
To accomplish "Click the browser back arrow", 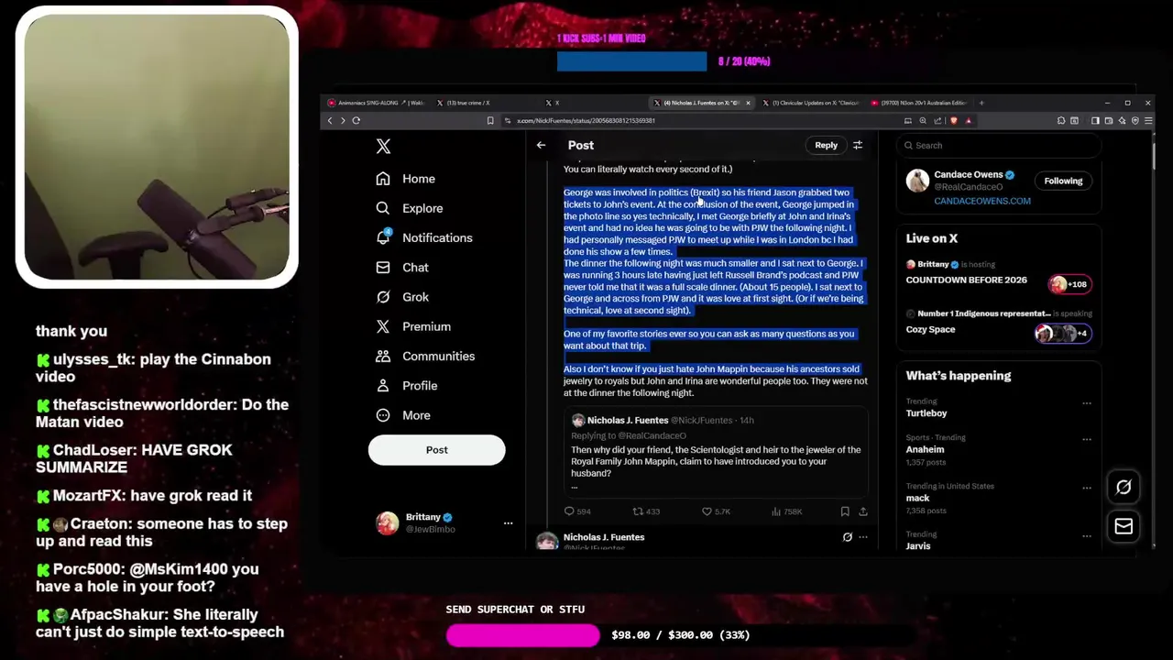I will (330, 120).
